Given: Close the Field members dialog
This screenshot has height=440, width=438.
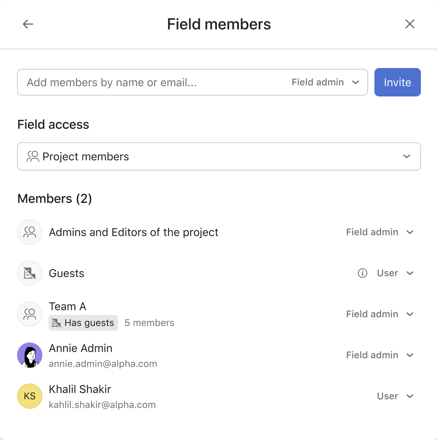Looking at the screenshot, I should pyautogui.click(x=410, y=24).
